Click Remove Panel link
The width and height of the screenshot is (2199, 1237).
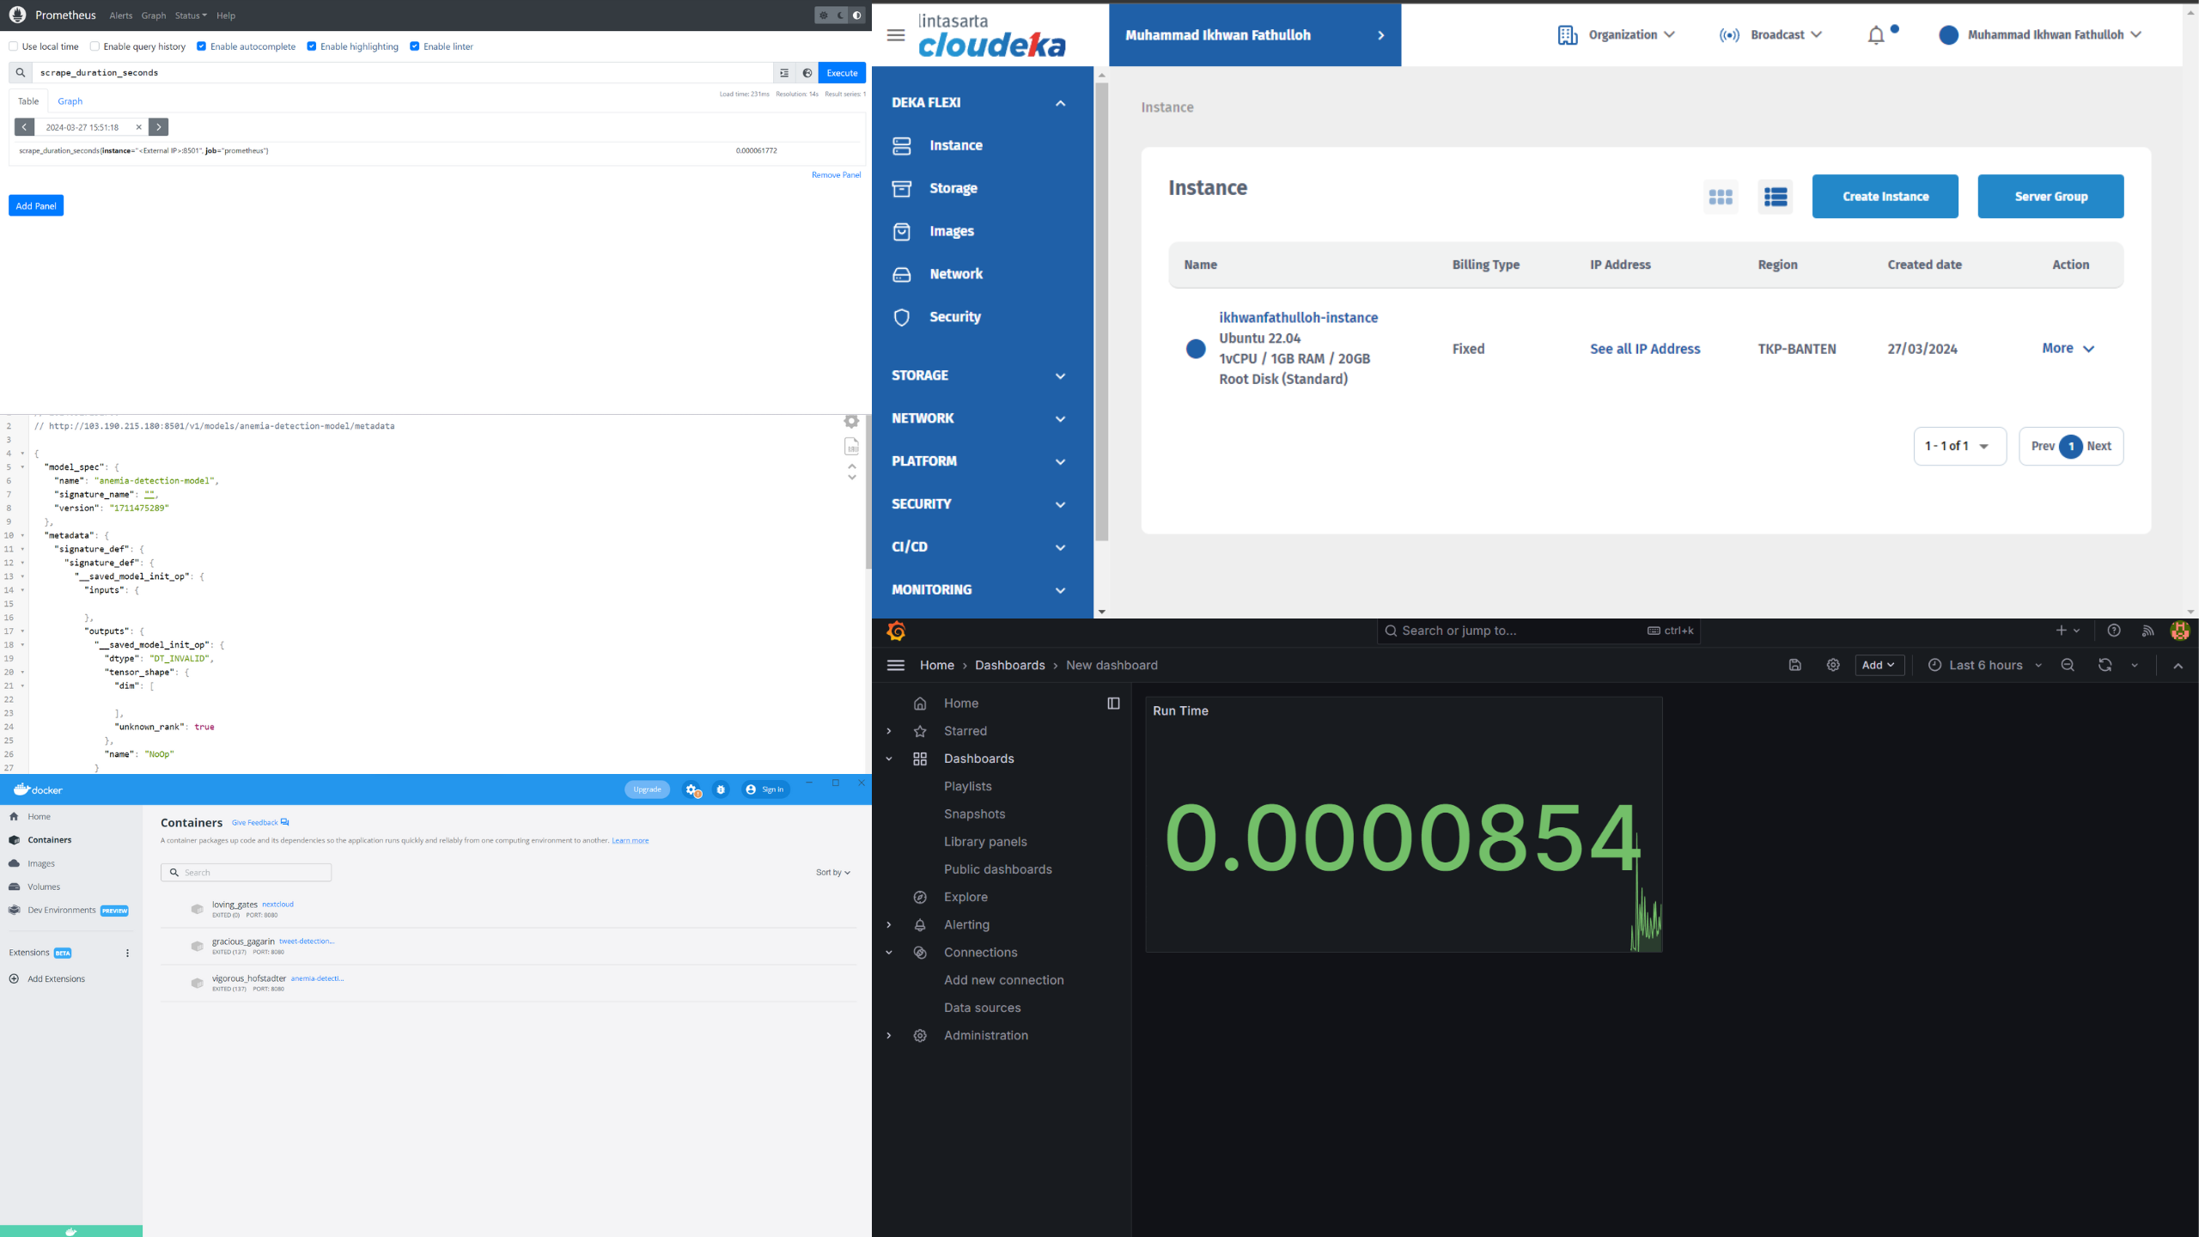tap(836, 175)
